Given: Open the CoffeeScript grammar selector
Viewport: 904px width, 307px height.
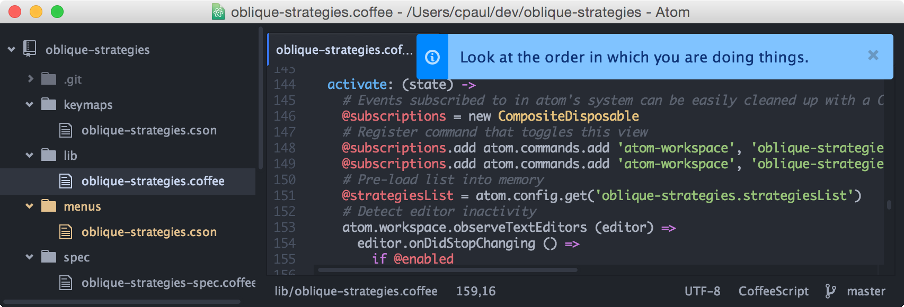Looking at the screenshot, I should 774,291.
